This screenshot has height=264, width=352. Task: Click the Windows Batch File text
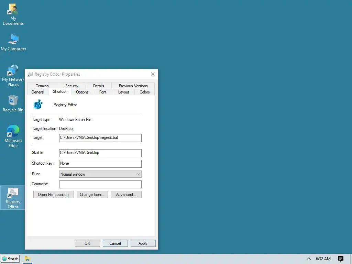tap(75, 120)
